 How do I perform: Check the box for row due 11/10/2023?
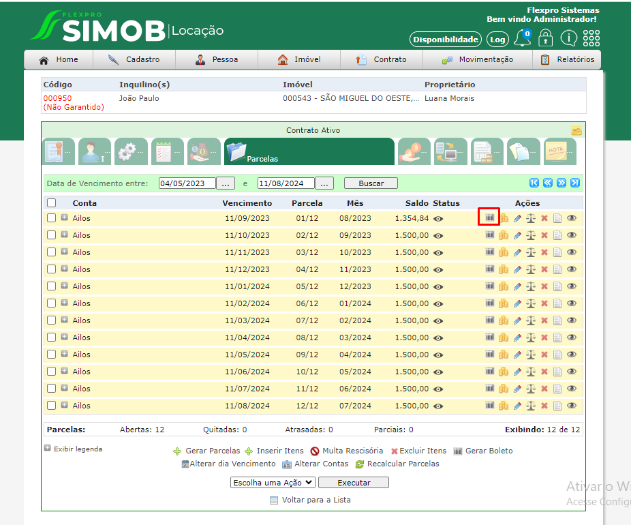click(52, 235)
